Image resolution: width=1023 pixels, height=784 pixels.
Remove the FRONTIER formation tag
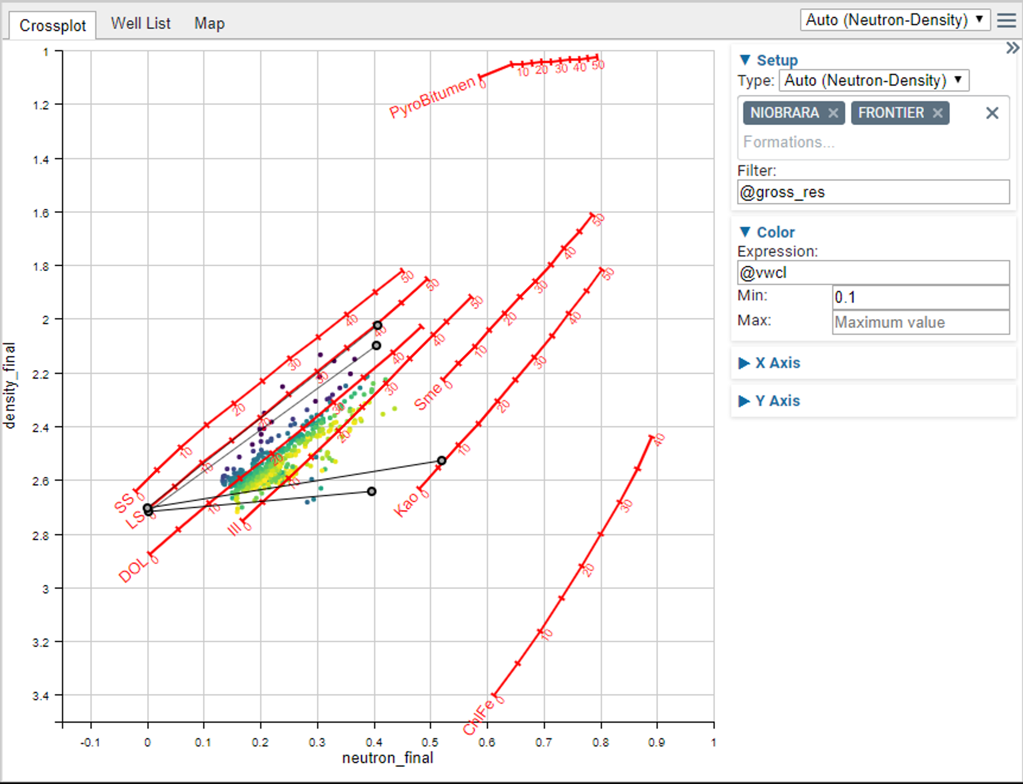tap(938, 113)
